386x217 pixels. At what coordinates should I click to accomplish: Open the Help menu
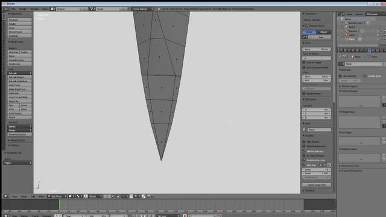(x=45, y=9)
